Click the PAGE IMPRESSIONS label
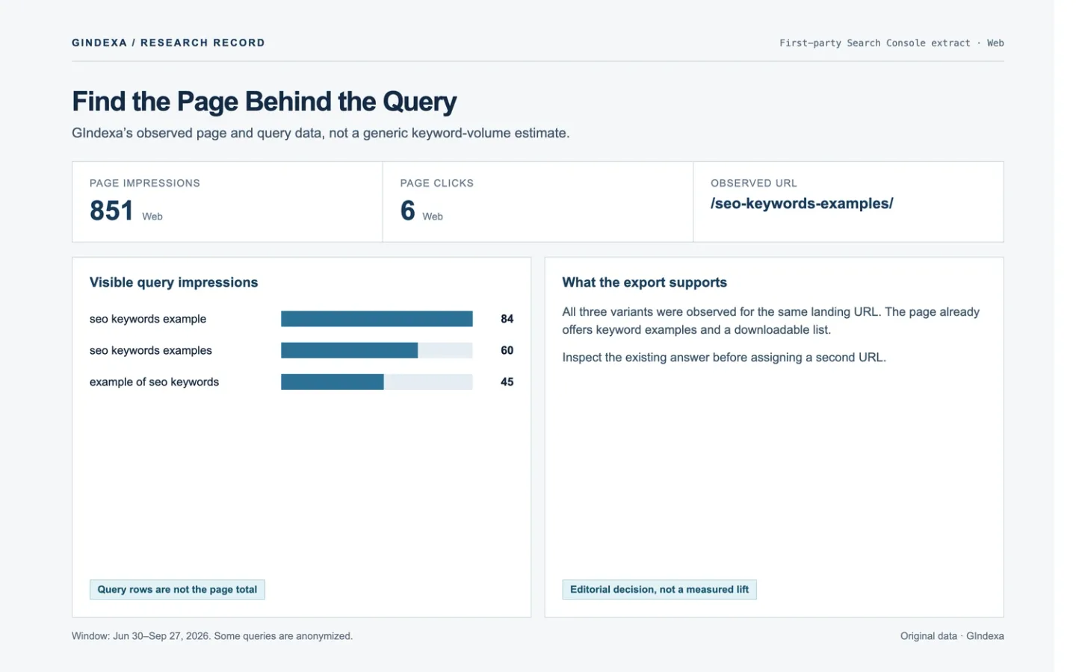The width and height of the screenshot is (1076, 672). tap(145, 183)
